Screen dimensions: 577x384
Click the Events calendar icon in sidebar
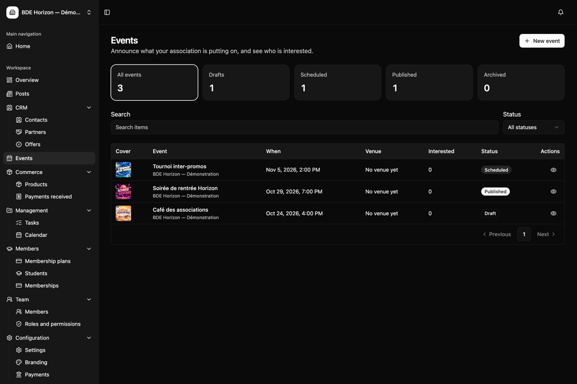[x=10, y=158]
